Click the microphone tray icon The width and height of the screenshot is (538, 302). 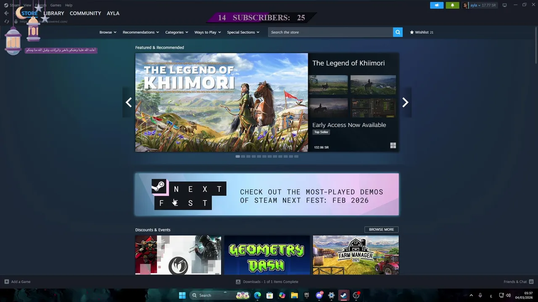(480, 295)
